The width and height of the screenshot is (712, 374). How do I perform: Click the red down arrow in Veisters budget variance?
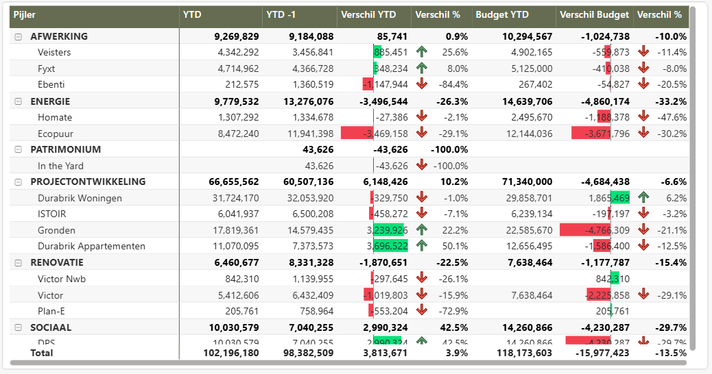(x=643, y=52)
